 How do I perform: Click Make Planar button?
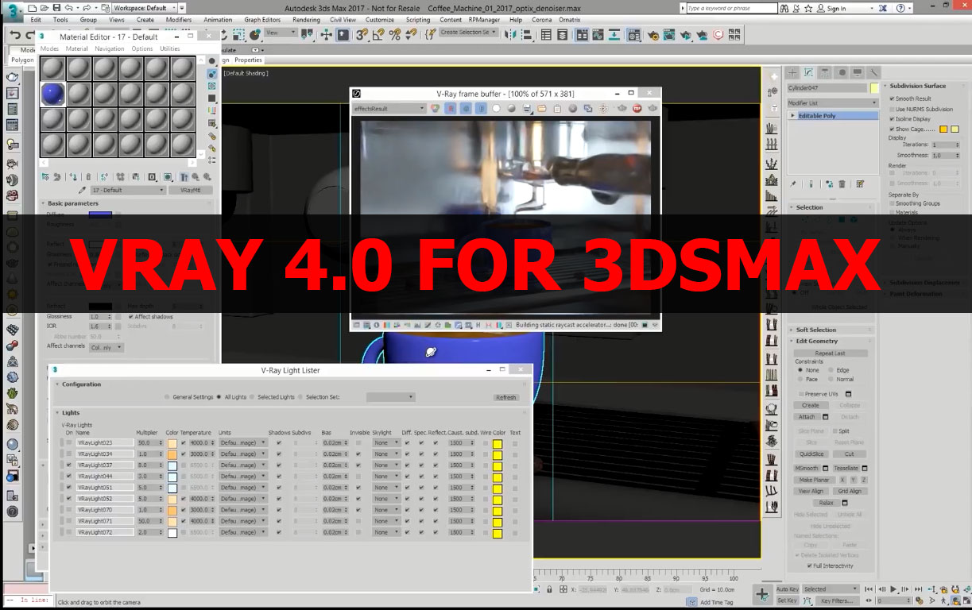814,480
